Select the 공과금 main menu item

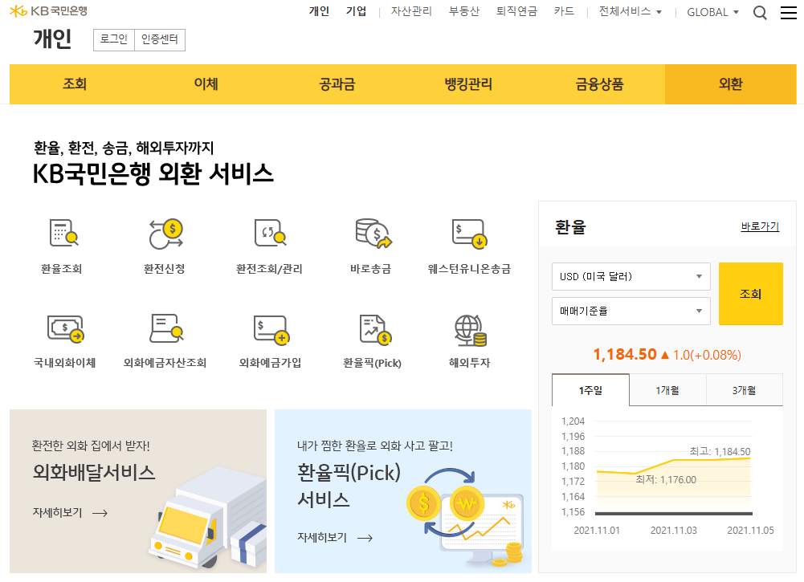337,84
